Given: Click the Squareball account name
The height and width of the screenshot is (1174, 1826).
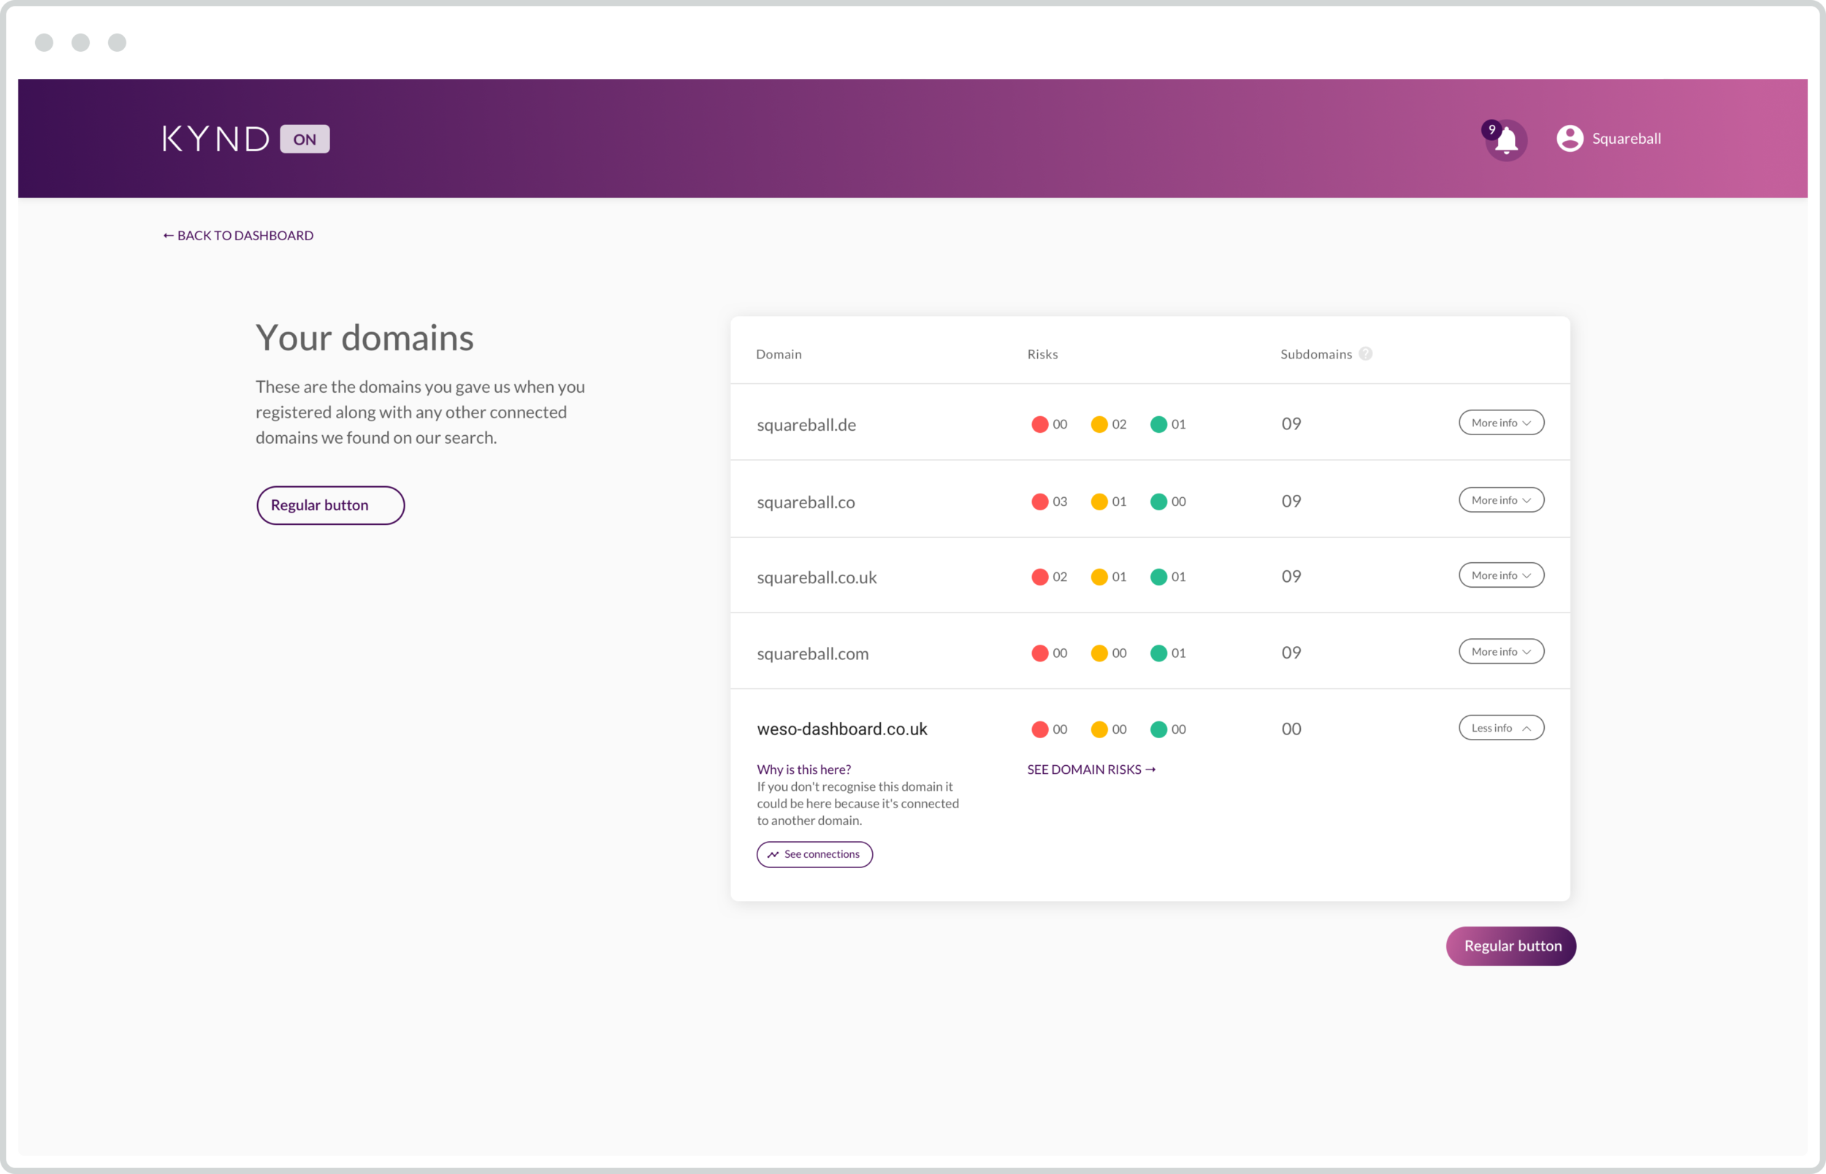Looking at the screenshot, I should 1627,139.
